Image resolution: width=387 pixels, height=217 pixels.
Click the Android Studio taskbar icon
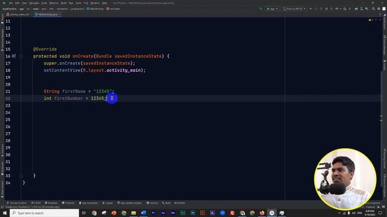(272, 213)
